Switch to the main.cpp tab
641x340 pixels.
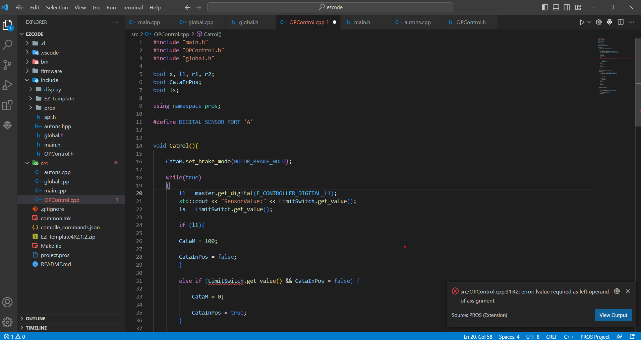click(149, 22)
